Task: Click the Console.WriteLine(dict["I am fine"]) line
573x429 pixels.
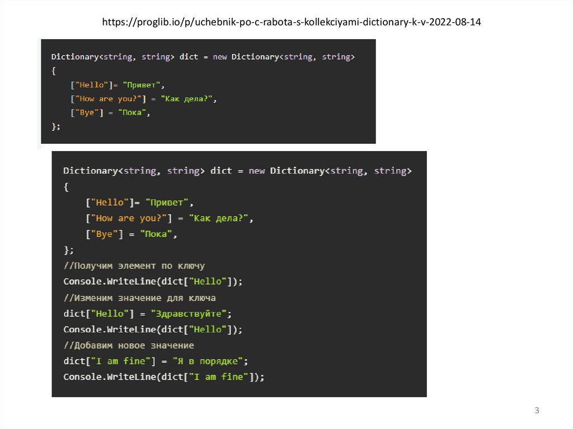Action: click(164, 377)
